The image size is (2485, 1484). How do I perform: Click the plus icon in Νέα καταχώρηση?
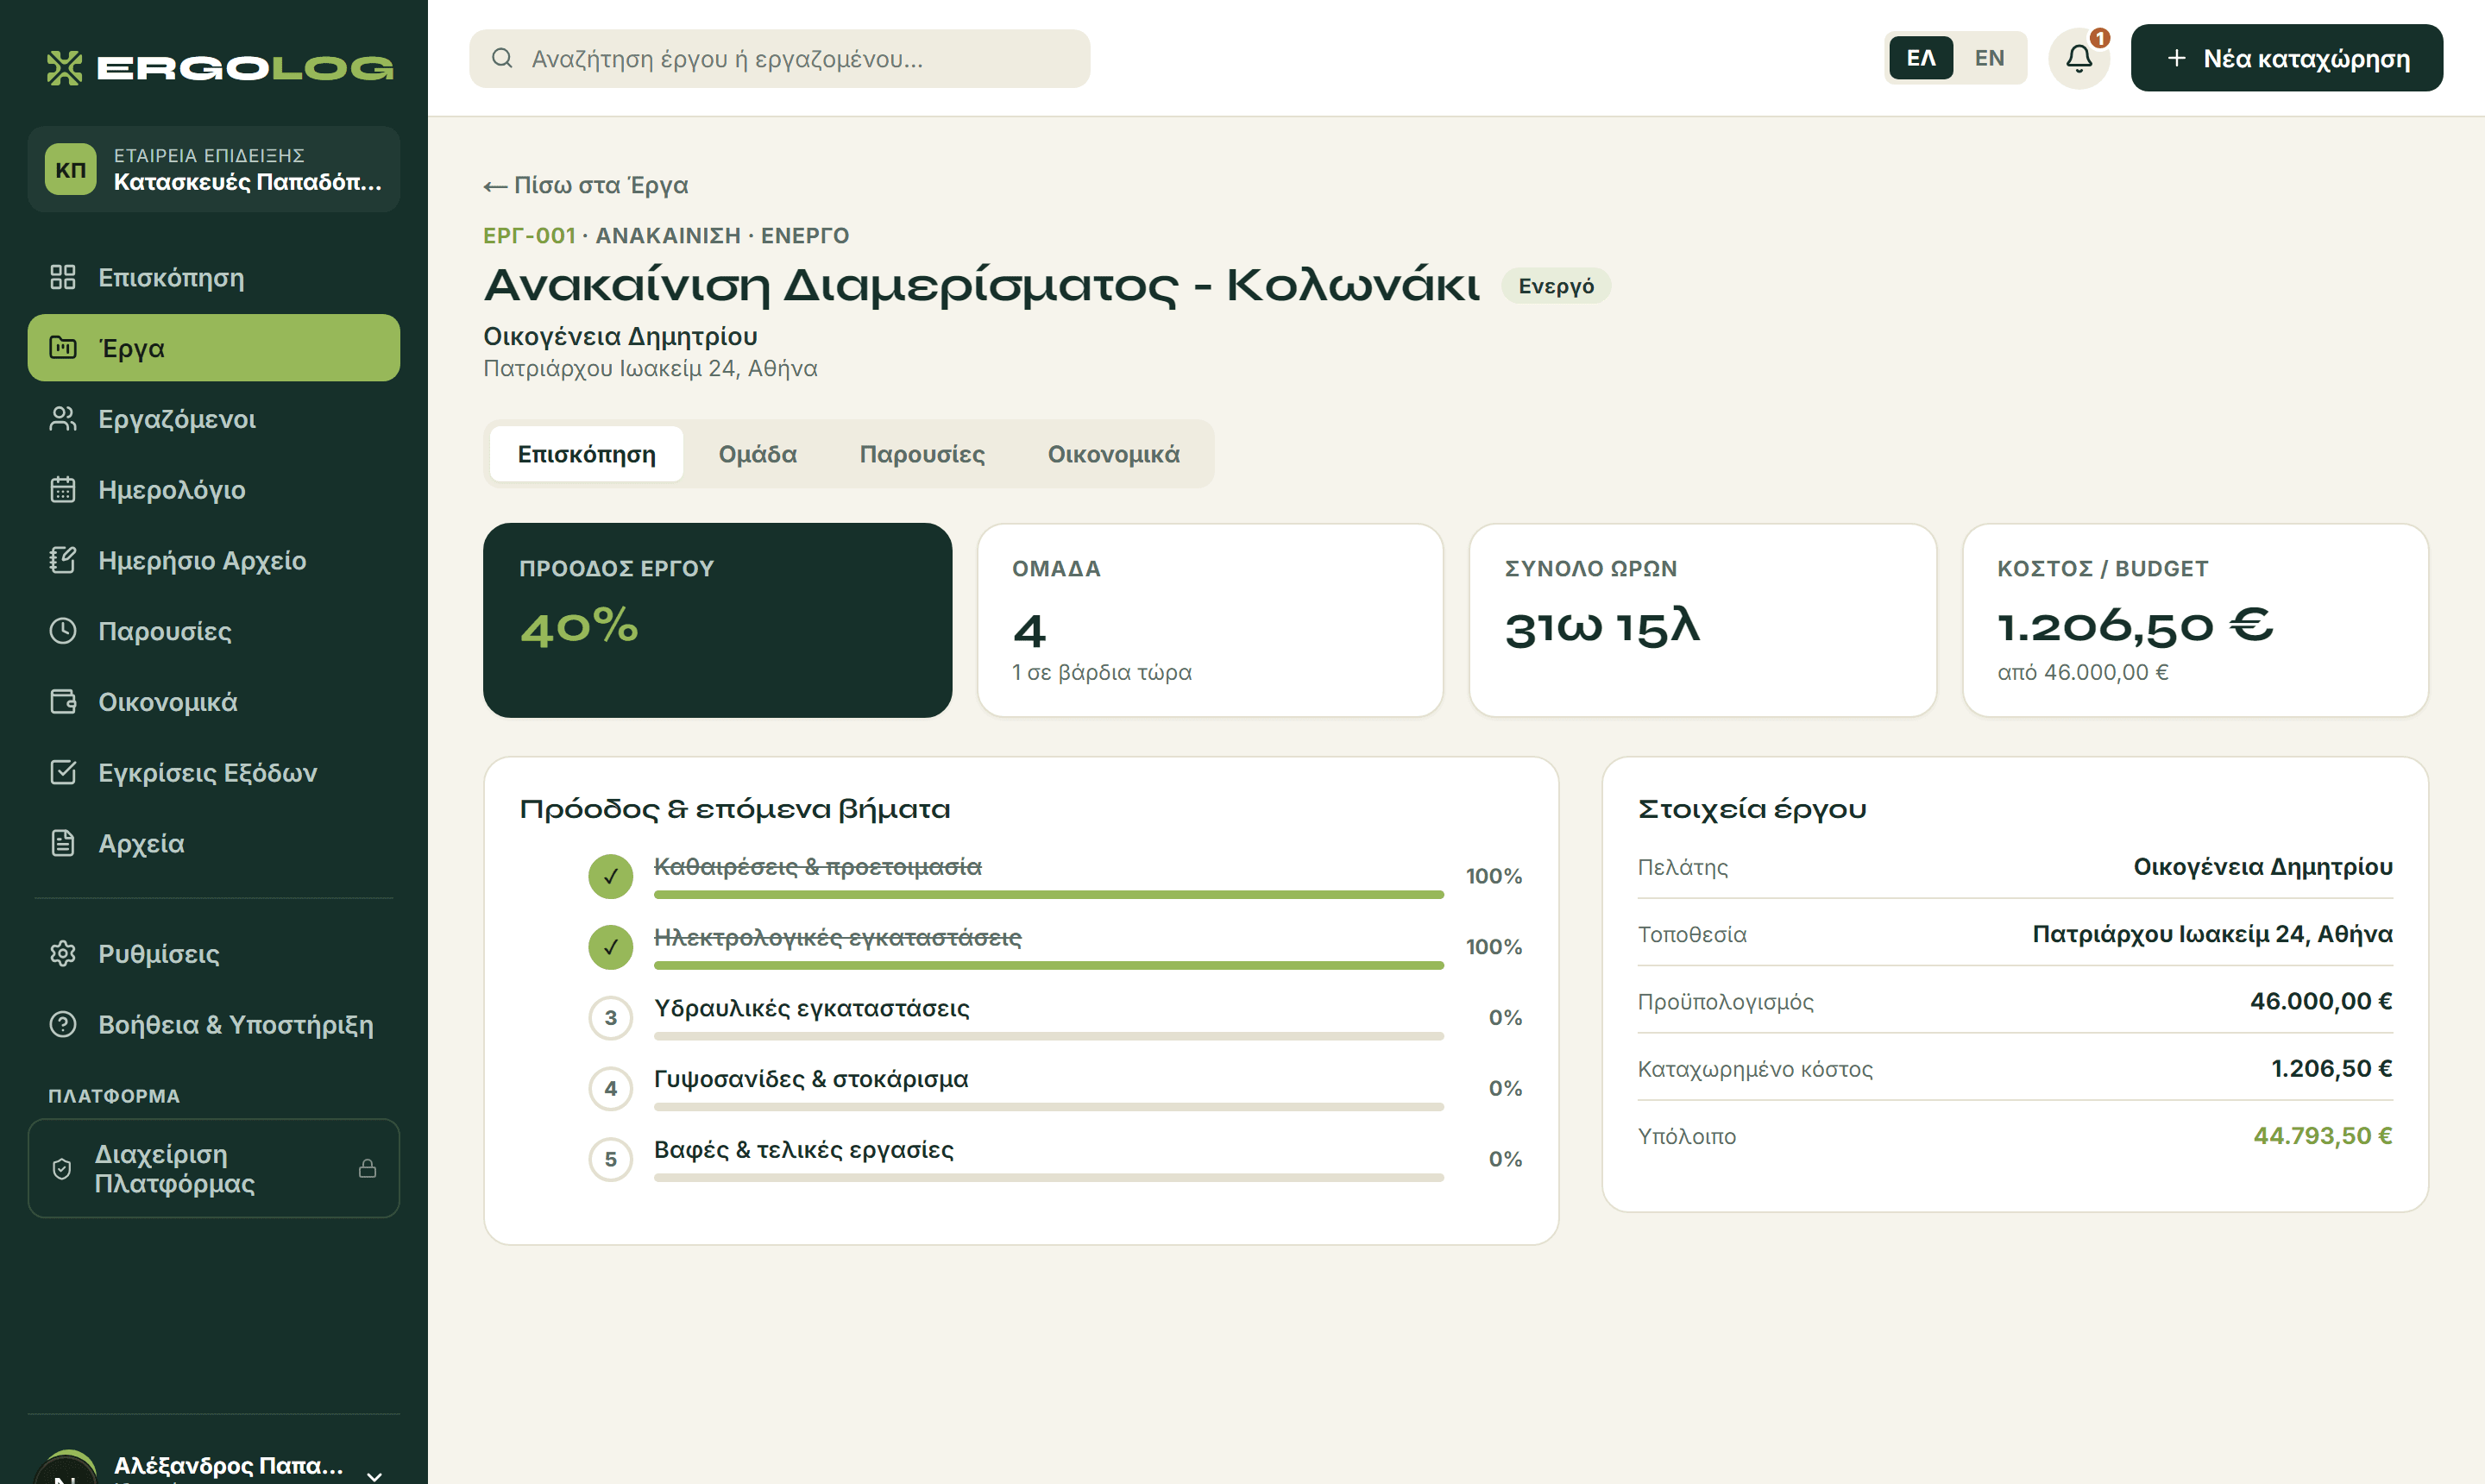click(x=2176, y=58)
